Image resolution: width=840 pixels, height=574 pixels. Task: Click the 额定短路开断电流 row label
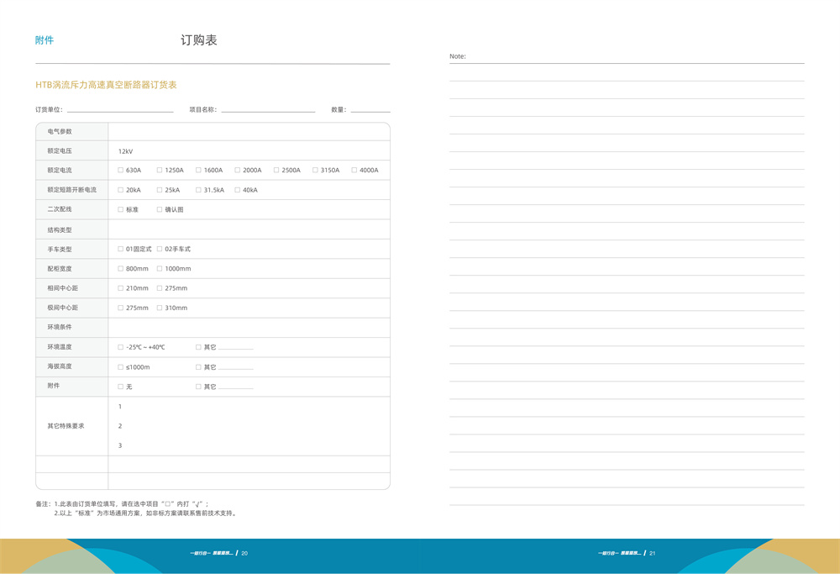71,190
